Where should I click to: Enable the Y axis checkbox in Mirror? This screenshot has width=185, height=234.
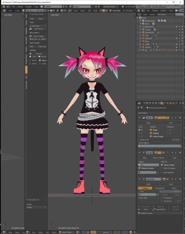pyautogui.click(x=140, y=133)
